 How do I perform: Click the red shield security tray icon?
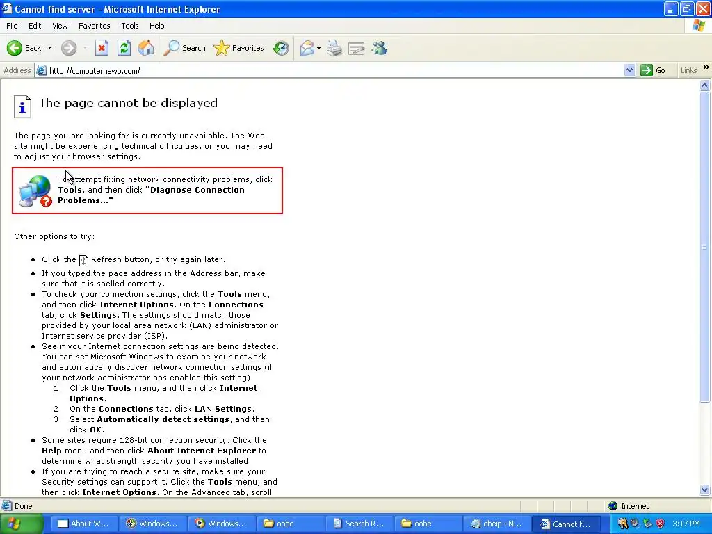661,524
